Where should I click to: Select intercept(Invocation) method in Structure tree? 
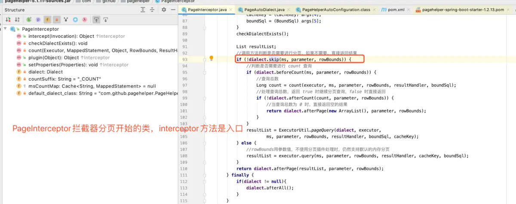tap(54, 36)
